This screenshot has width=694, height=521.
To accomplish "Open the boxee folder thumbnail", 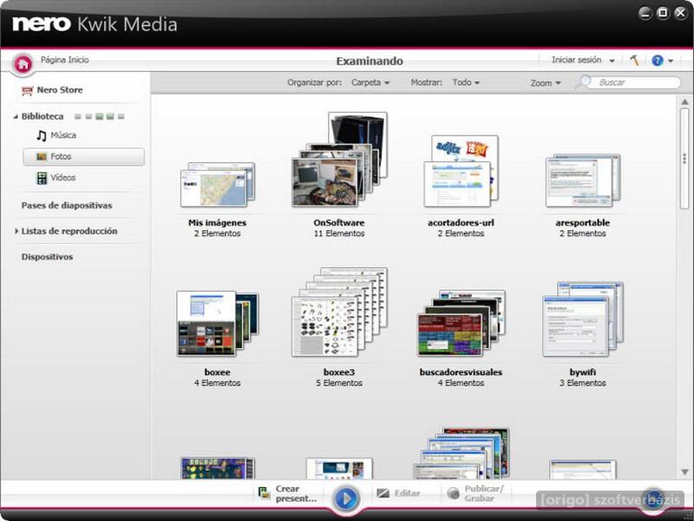I will 218,324.
